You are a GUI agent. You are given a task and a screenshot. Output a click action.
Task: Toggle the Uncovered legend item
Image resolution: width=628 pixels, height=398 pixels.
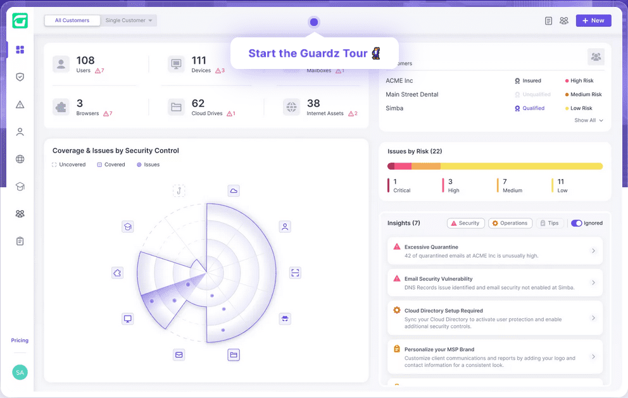click(x=68, y=165)
